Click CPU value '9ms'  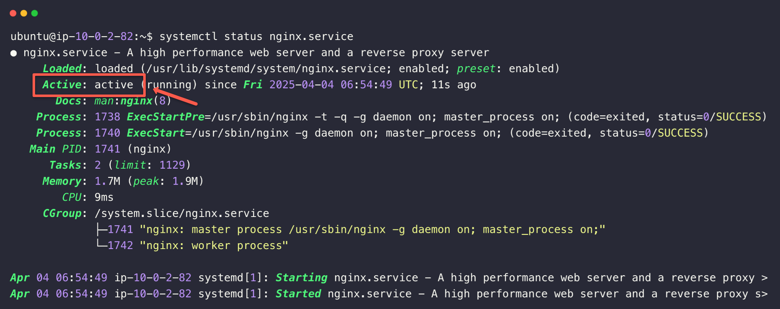coord(104,197)
